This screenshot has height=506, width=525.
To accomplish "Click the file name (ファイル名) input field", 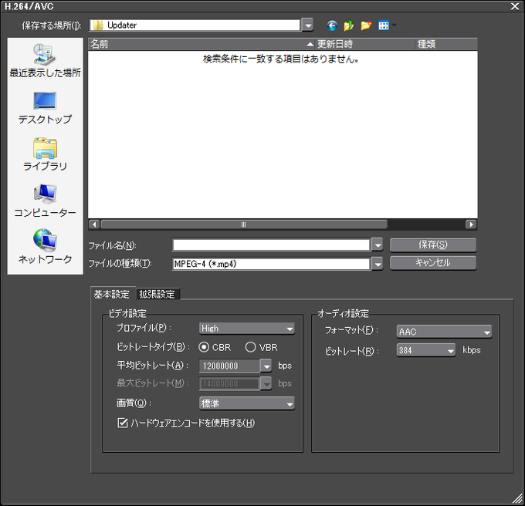I will point(271,245).
